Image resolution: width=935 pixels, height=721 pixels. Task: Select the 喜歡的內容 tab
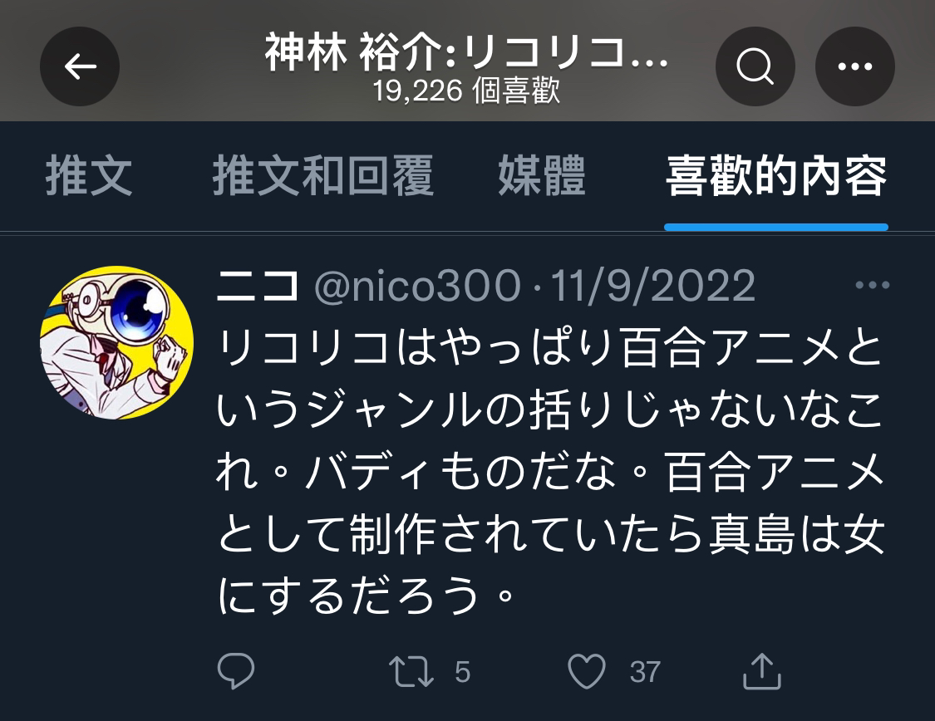(775, 176)
